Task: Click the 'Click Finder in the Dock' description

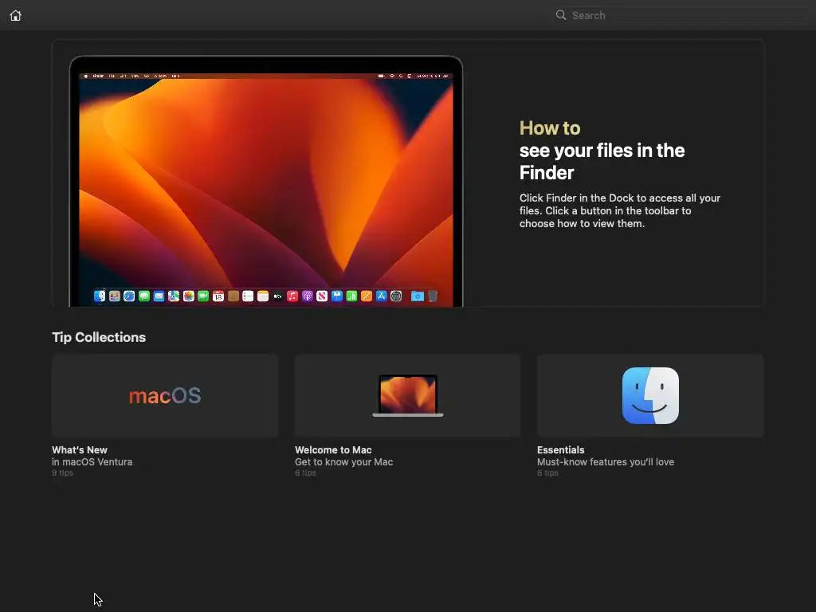Action: coord(620,210)
